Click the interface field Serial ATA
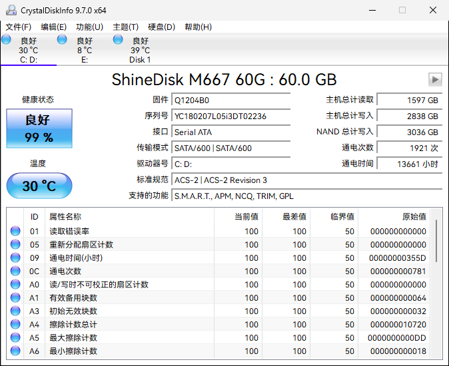Viewport: 449px width, 366px height. coord(230,132)
